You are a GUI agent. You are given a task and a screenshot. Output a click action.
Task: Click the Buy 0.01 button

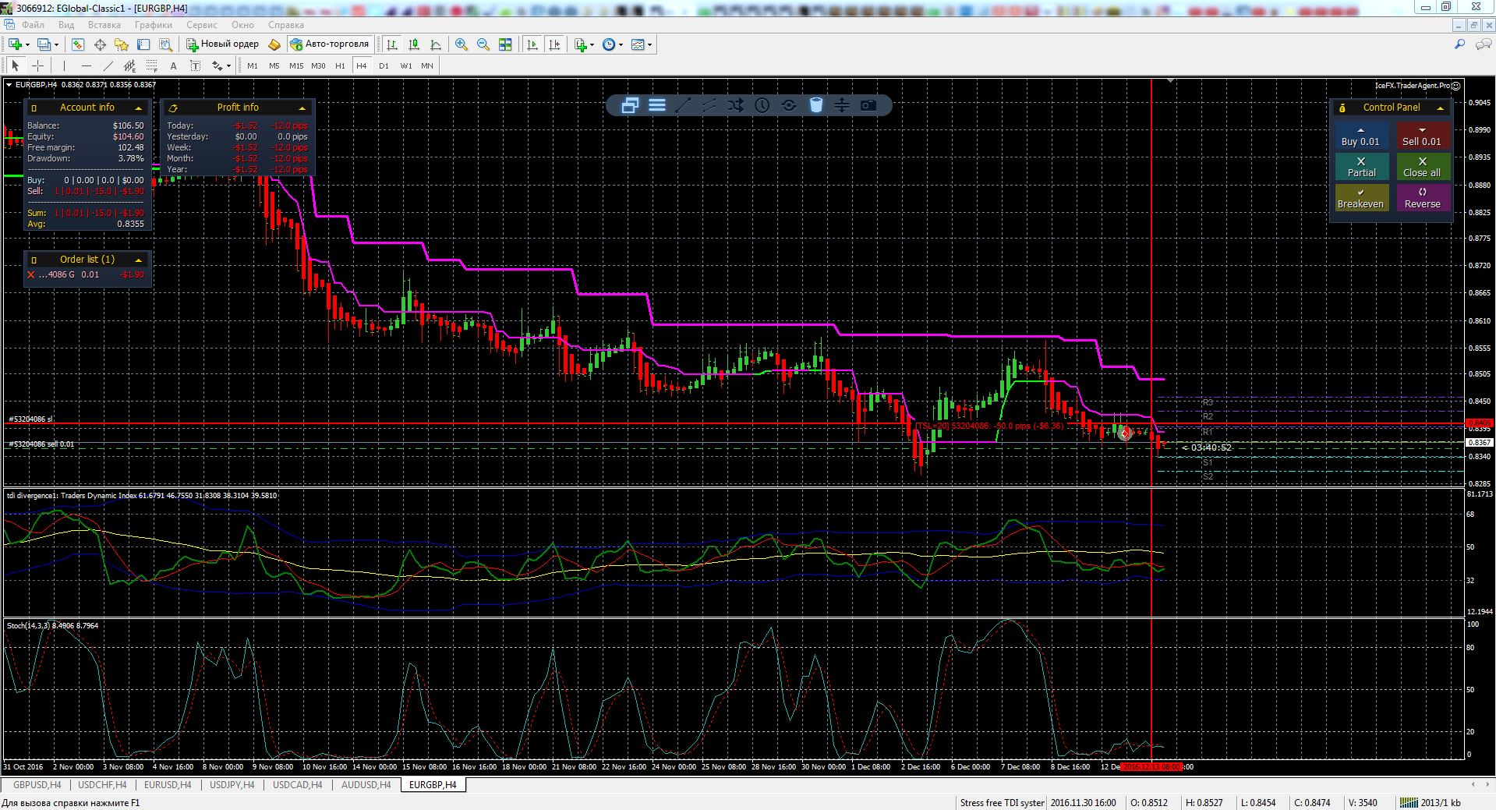[1360, 136]
